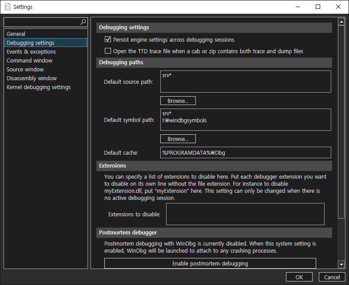Click the l:₩windbgsymbols line in the symbol path
The width and height of the screenshot is (349, 285).
(185, 121)
